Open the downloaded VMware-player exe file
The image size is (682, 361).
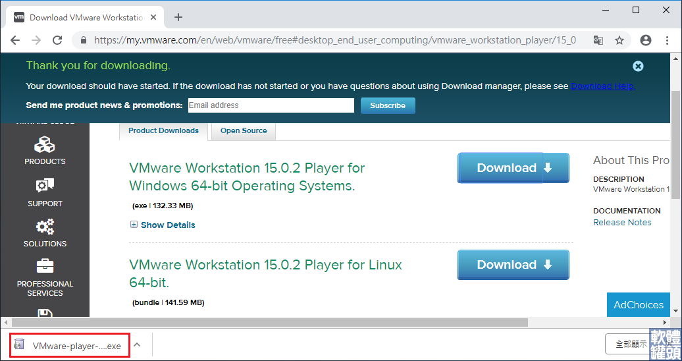tap(70, 346)
